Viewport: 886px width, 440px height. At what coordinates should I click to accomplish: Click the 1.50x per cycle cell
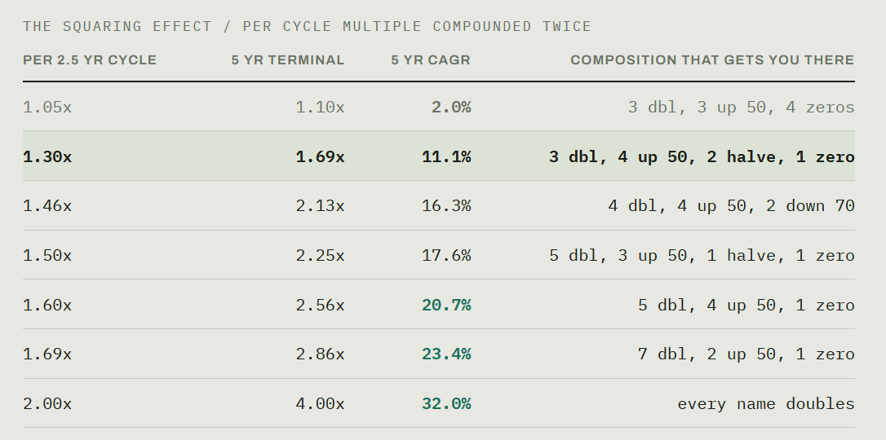(47, 256)
